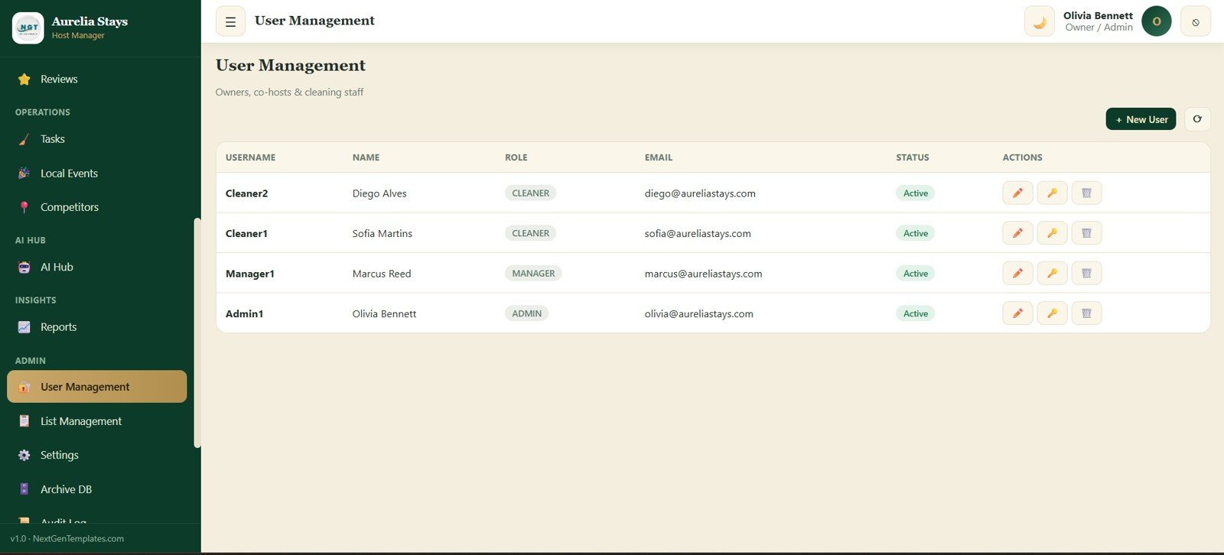Remove Manager1 using trash icon
Viewport: 1224px width, 555px height.
coord(1086,273)
